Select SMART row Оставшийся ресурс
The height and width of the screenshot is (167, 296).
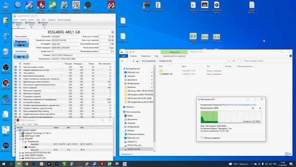point(64,102)
